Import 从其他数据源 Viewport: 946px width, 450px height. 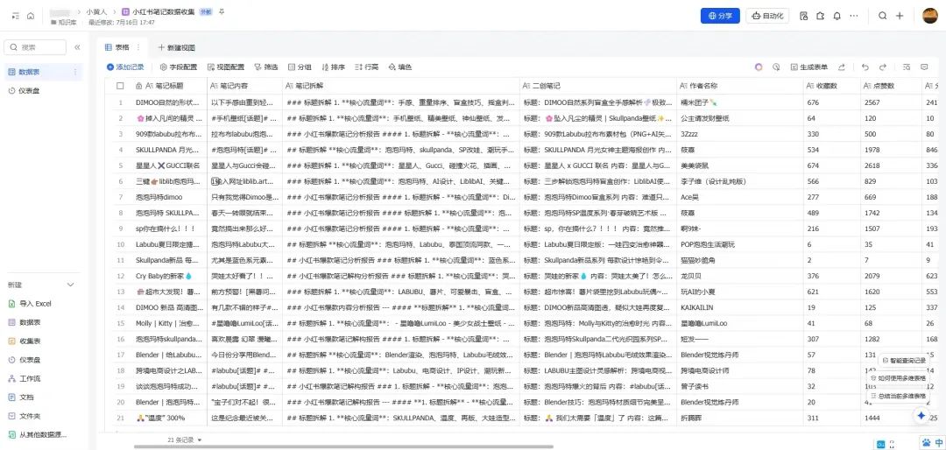click(x=38, y=434)
